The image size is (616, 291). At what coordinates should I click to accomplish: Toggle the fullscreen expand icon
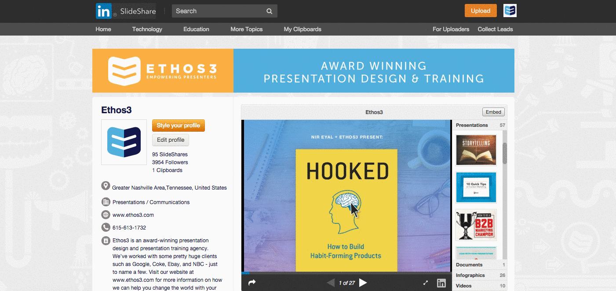425,283
